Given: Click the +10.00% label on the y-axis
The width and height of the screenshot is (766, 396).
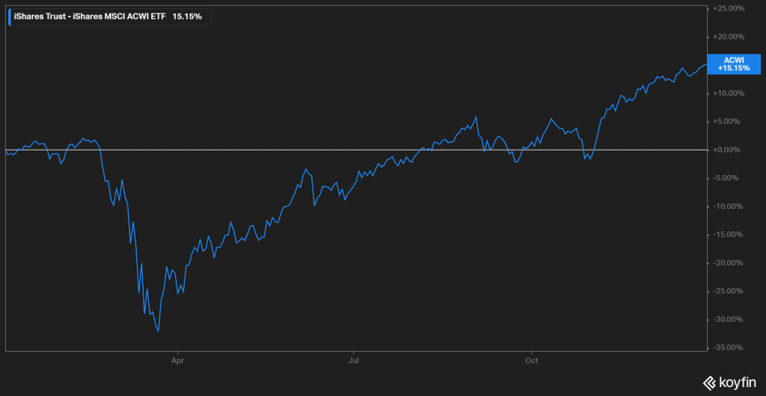Looking at the screenshot, I should point(729,94).
